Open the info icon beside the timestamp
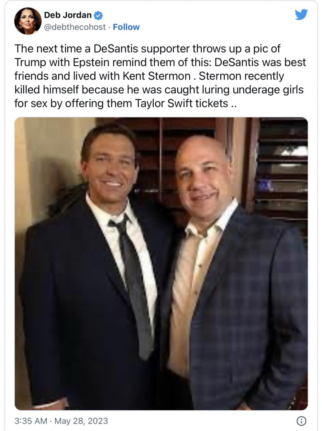 (x=301, y=421)
